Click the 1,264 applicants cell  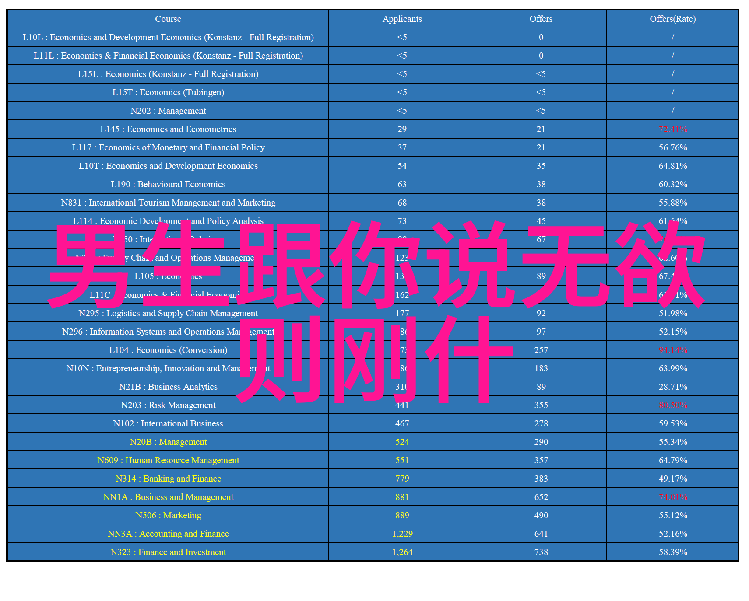pos(402,552)
